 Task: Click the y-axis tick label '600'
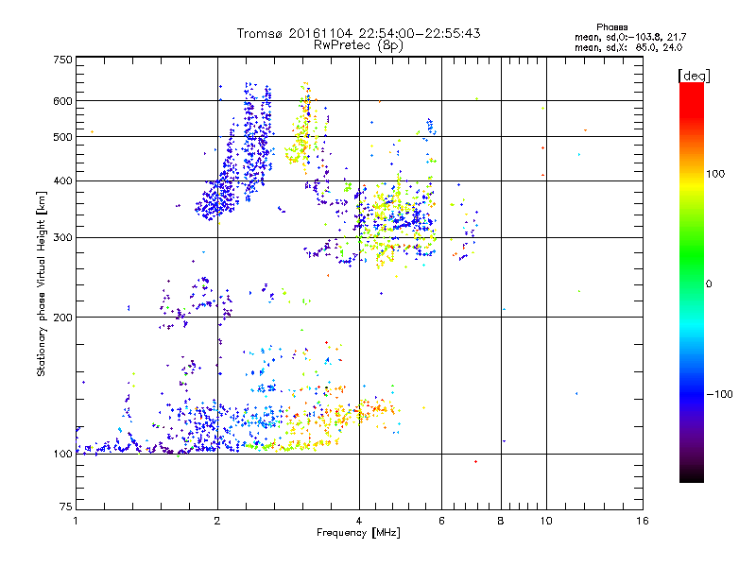point(62,101)
